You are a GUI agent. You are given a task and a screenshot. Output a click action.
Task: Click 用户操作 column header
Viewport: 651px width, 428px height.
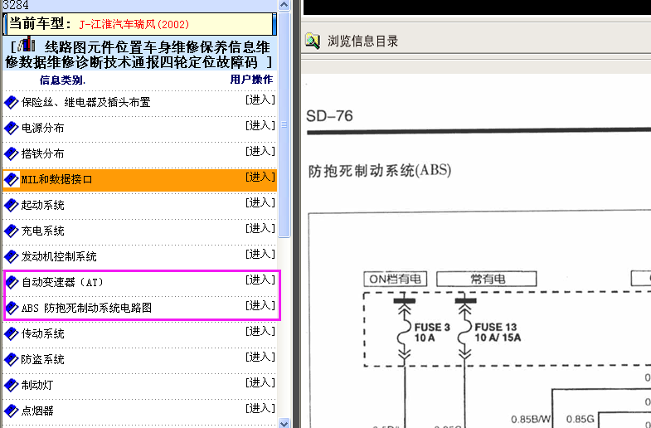(x=251, y=80)
